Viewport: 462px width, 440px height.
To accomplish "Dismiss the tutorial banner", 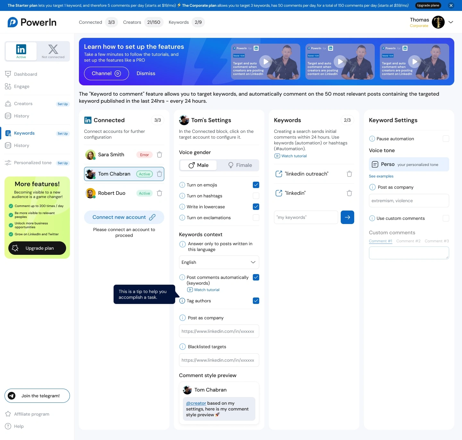I will (146, 73).
